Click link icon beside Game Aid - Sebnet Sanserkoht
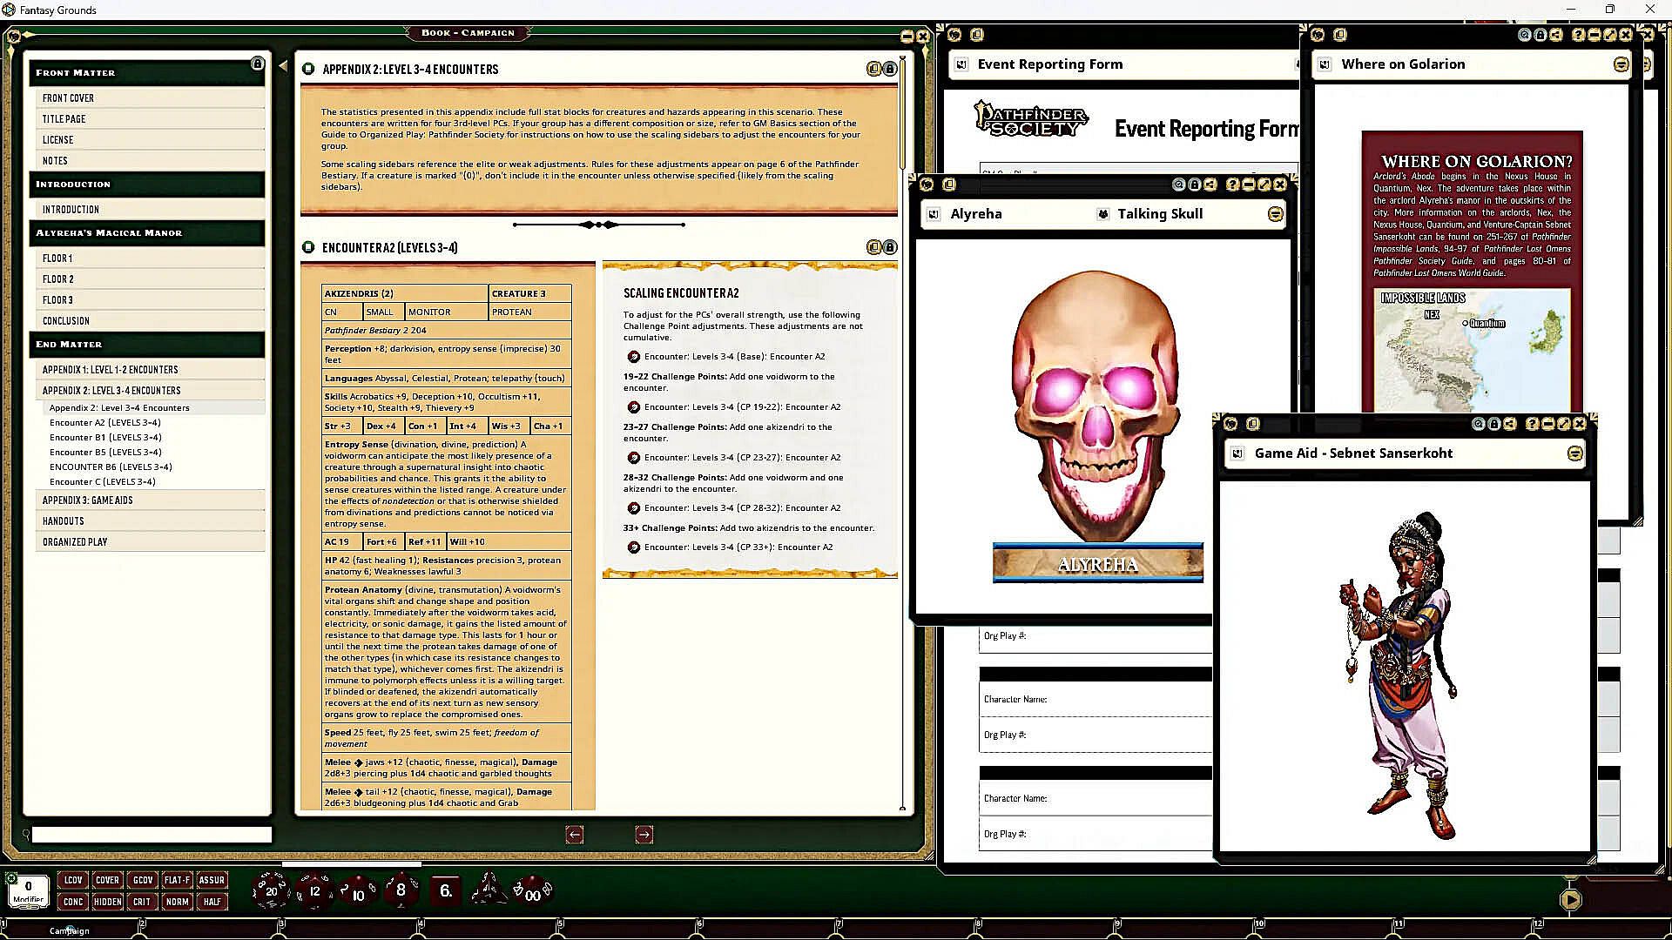The width and height of the screenshot is (1672, 940). point(1237,453)
